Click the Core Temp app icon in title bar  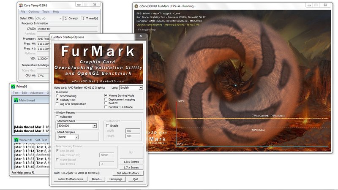(21, 5)
